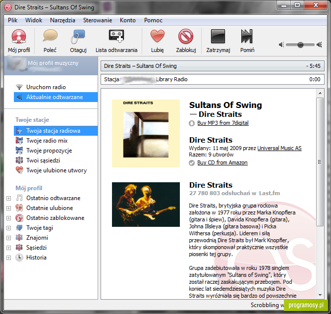
Task: Click the mute speaker icon left of volume slider
Action: [281, 45]
